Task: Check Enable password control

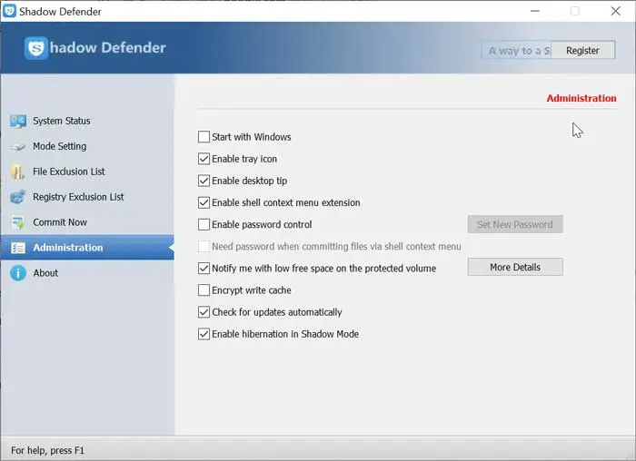Action: [x=204, y=224]
